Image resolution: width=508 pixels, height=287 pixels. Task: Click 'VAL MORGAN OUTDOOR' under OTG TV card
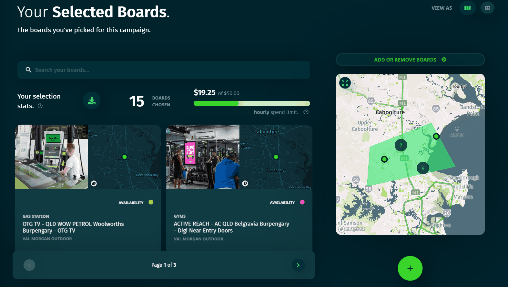click(47, 239)
